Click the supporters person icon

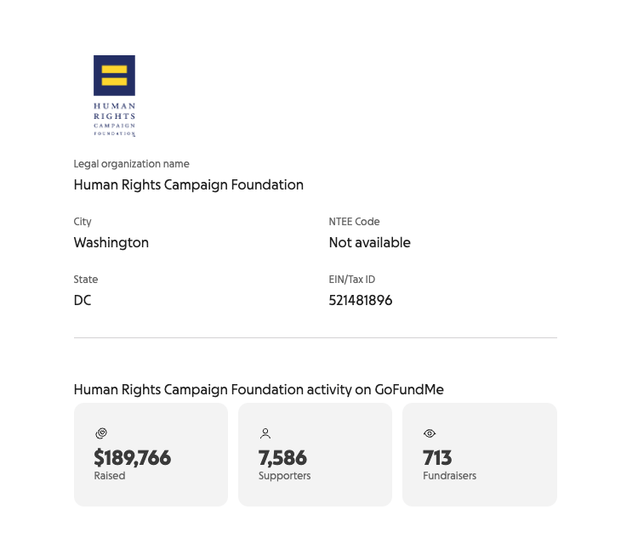(265, 433)
